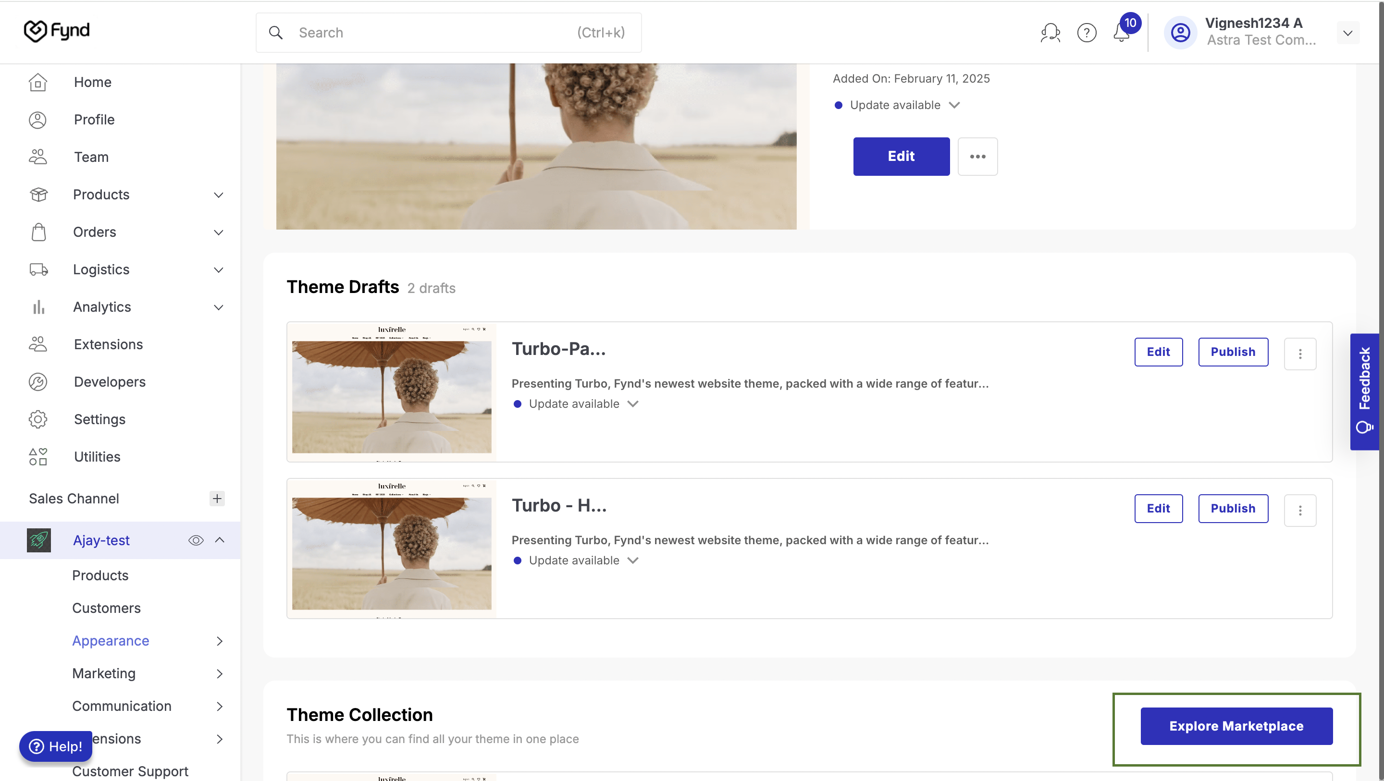
Task: Publish the Turbo-Pa... draft theme
Action: (1233, 352)
